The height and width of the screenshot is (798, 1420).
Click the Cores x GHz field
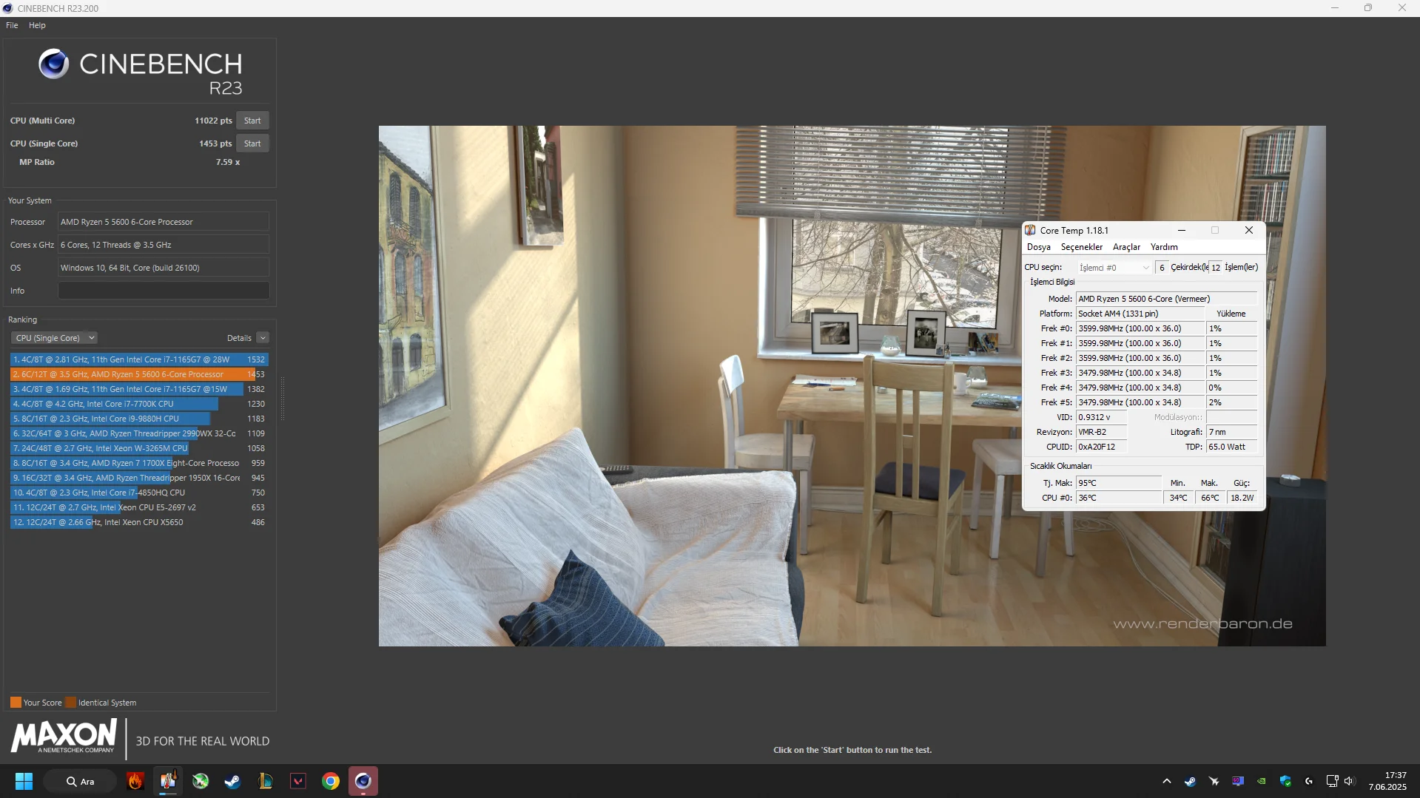(164, 245)
